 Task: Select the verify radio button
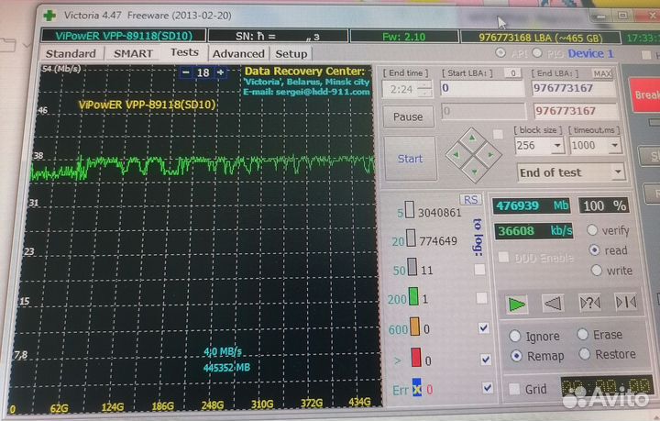click(x=592, y=230)
